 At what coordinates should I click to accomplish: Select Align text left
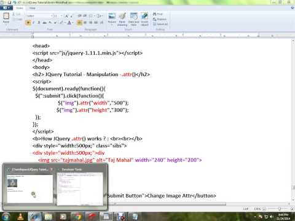[80, 23]
